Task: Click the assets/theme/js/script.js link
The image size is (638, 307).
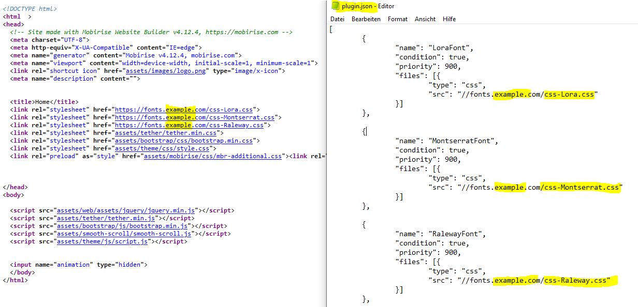Action: pyautogui.click(x=105, y=241)
